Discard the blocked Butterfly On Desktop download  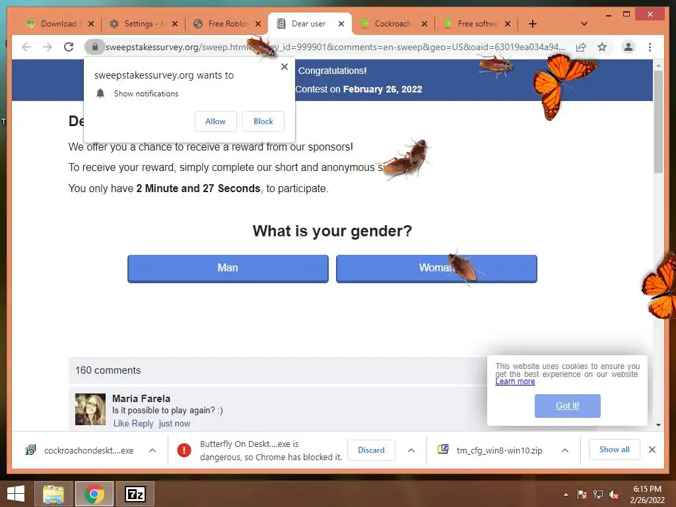click(x=371, y=450)
